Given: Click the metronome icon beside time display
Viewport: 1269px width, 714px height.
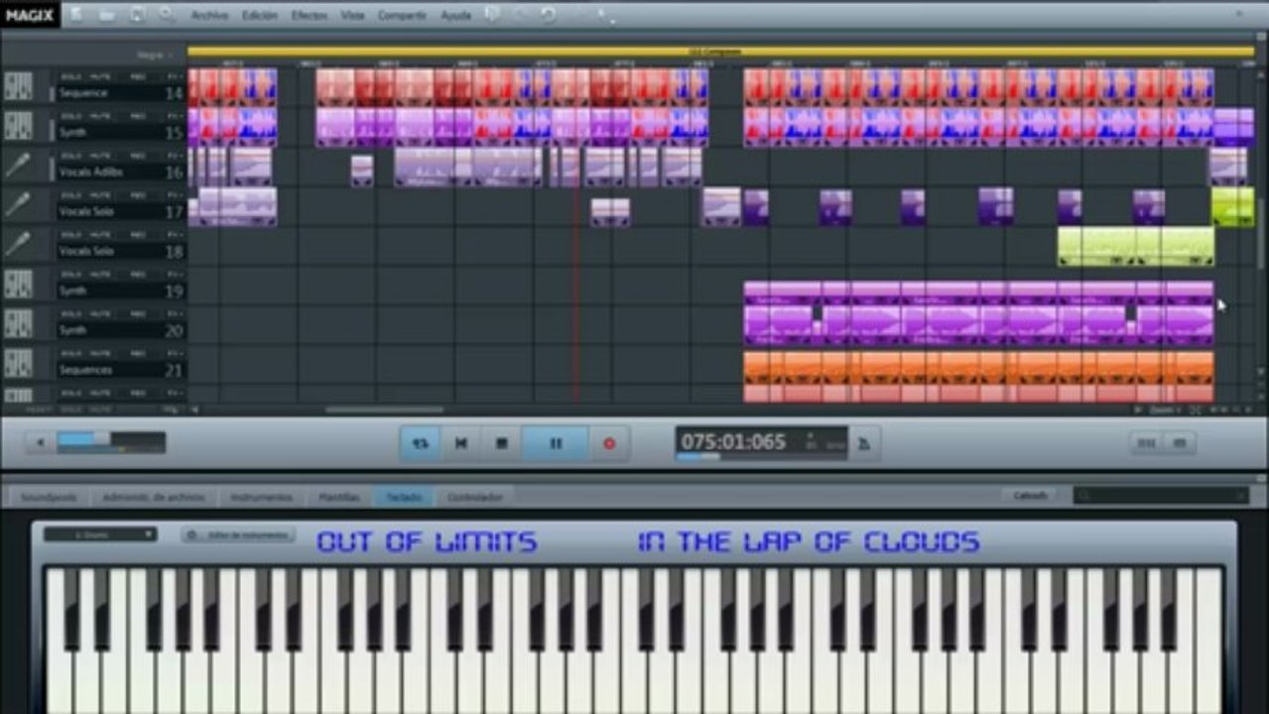Looking at the screenshot, I should [864, 444].
